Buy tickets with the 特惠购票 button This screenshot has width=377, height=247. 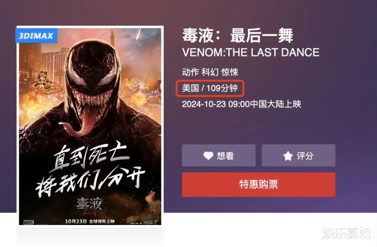coord(258,184)
